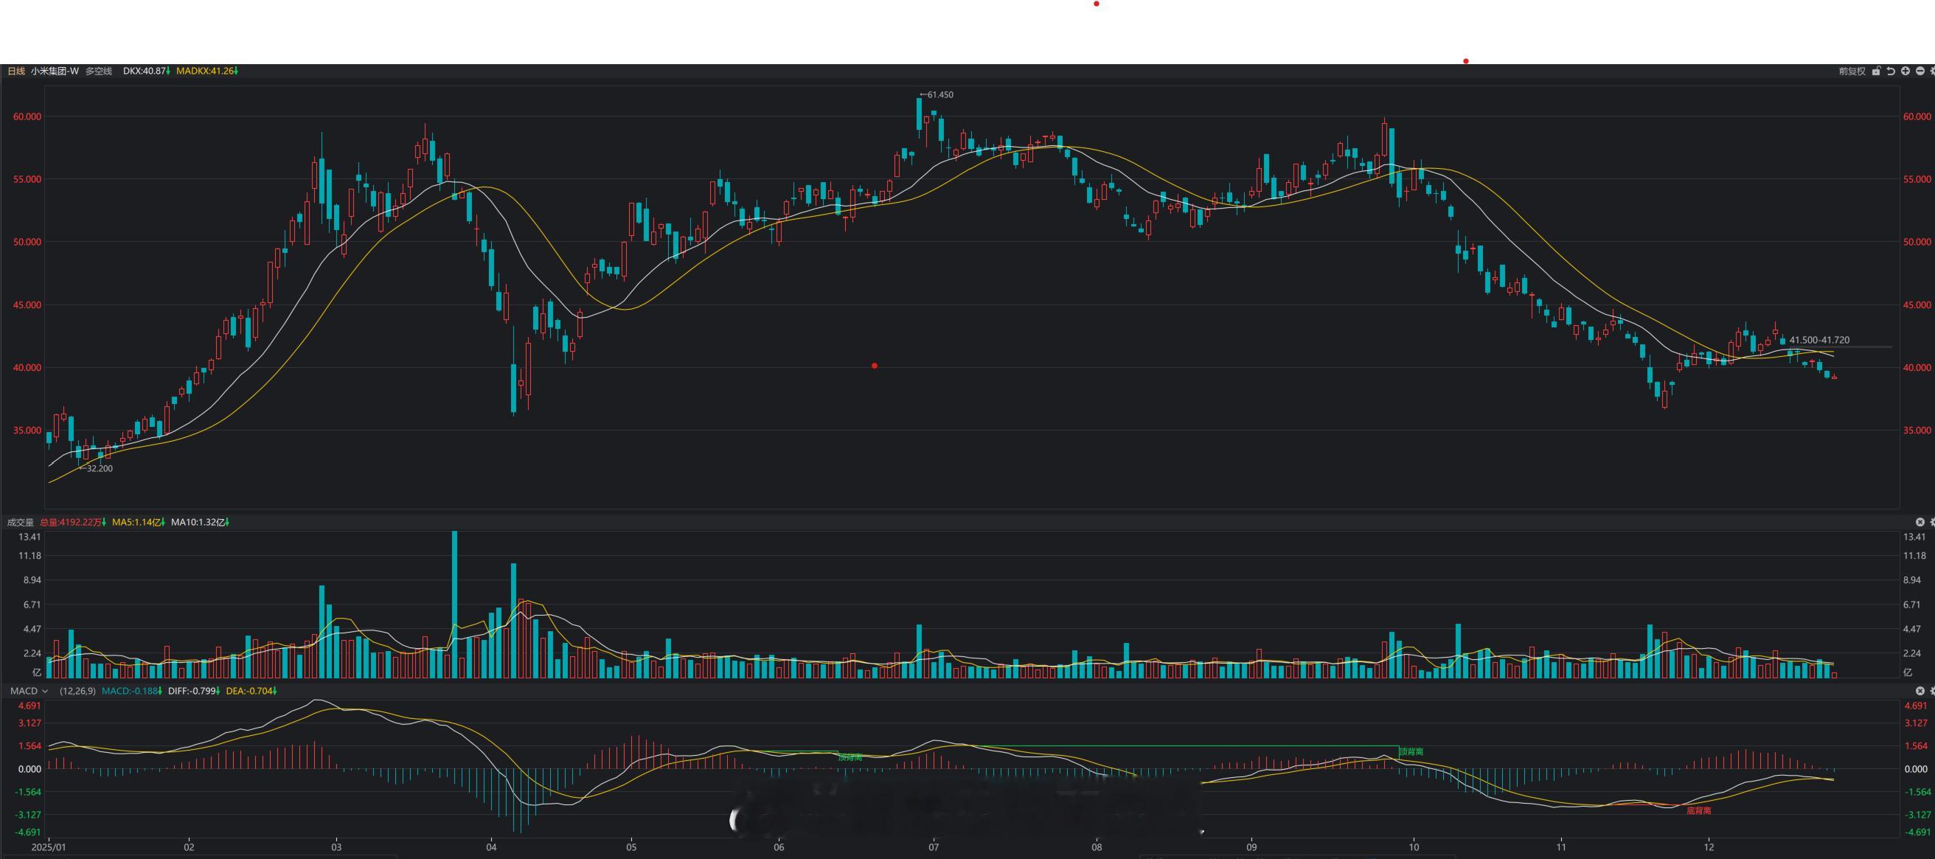Viewport: 1935px width, 859px height.
Task: Click the undo arrow icon
Action: 1891,72
